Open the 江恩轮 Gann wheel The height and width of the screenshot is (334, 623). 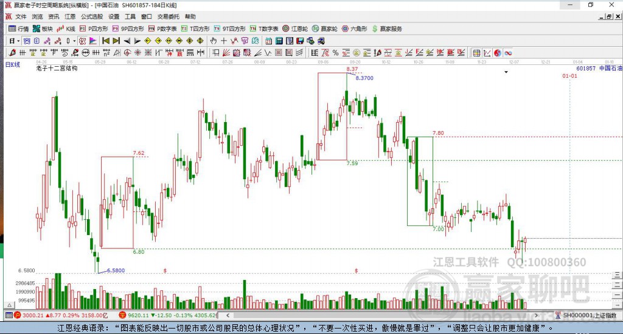click(295, 29)
